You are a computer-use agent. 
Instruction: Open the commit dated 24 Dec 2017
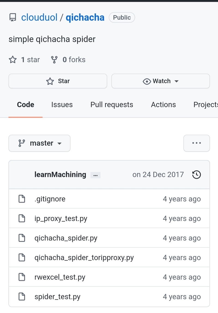coord(158,174)
